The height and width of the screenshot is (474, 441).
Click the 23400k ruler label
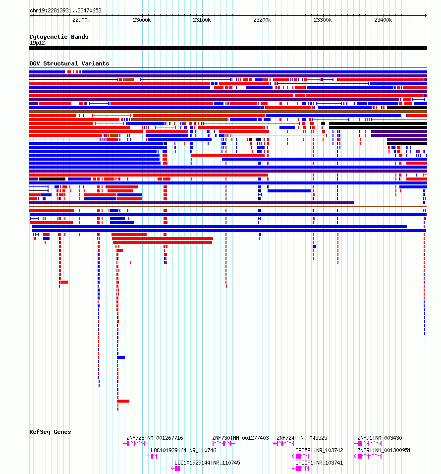click(x=383, y=20)
